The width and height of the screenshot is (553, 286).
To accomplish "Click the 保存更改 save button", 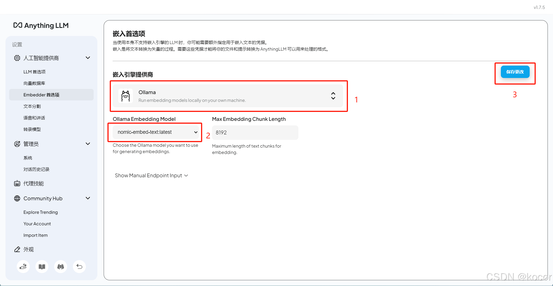I will coord(515,72).
